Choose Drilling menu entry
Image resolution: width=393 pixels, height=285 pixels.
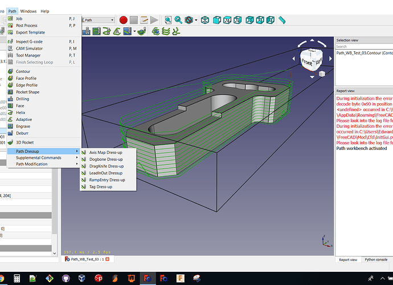[x=44, y=99]
